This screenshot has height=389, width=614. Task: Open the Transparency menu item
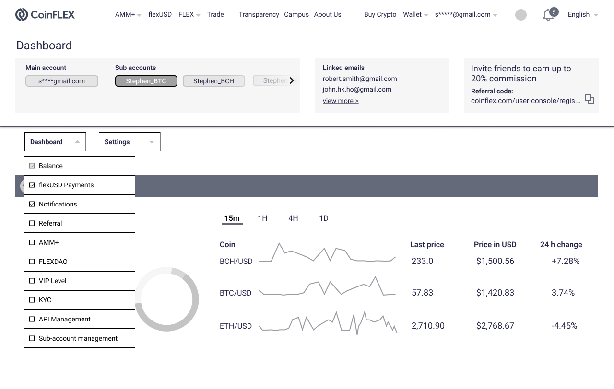(x=259, y=15)
